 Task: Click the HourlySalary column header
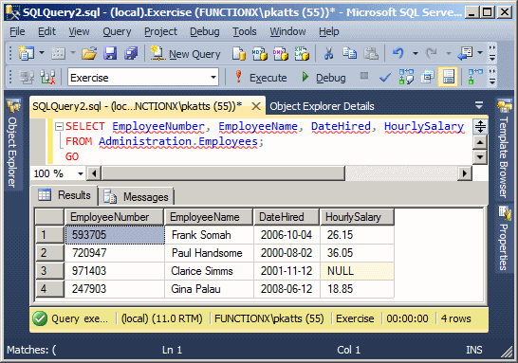pos(357,217)
